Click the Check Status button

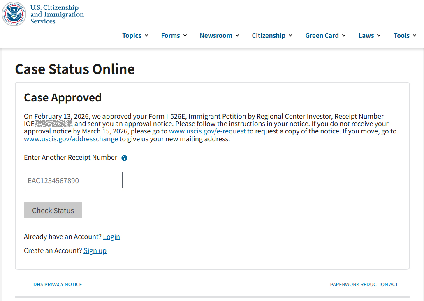(53, 210)
